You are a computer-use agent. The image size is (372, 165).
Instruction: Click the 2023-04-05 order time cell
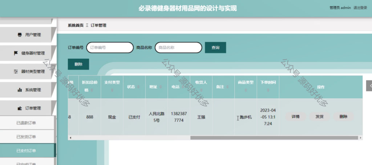[x=268, y=117]
